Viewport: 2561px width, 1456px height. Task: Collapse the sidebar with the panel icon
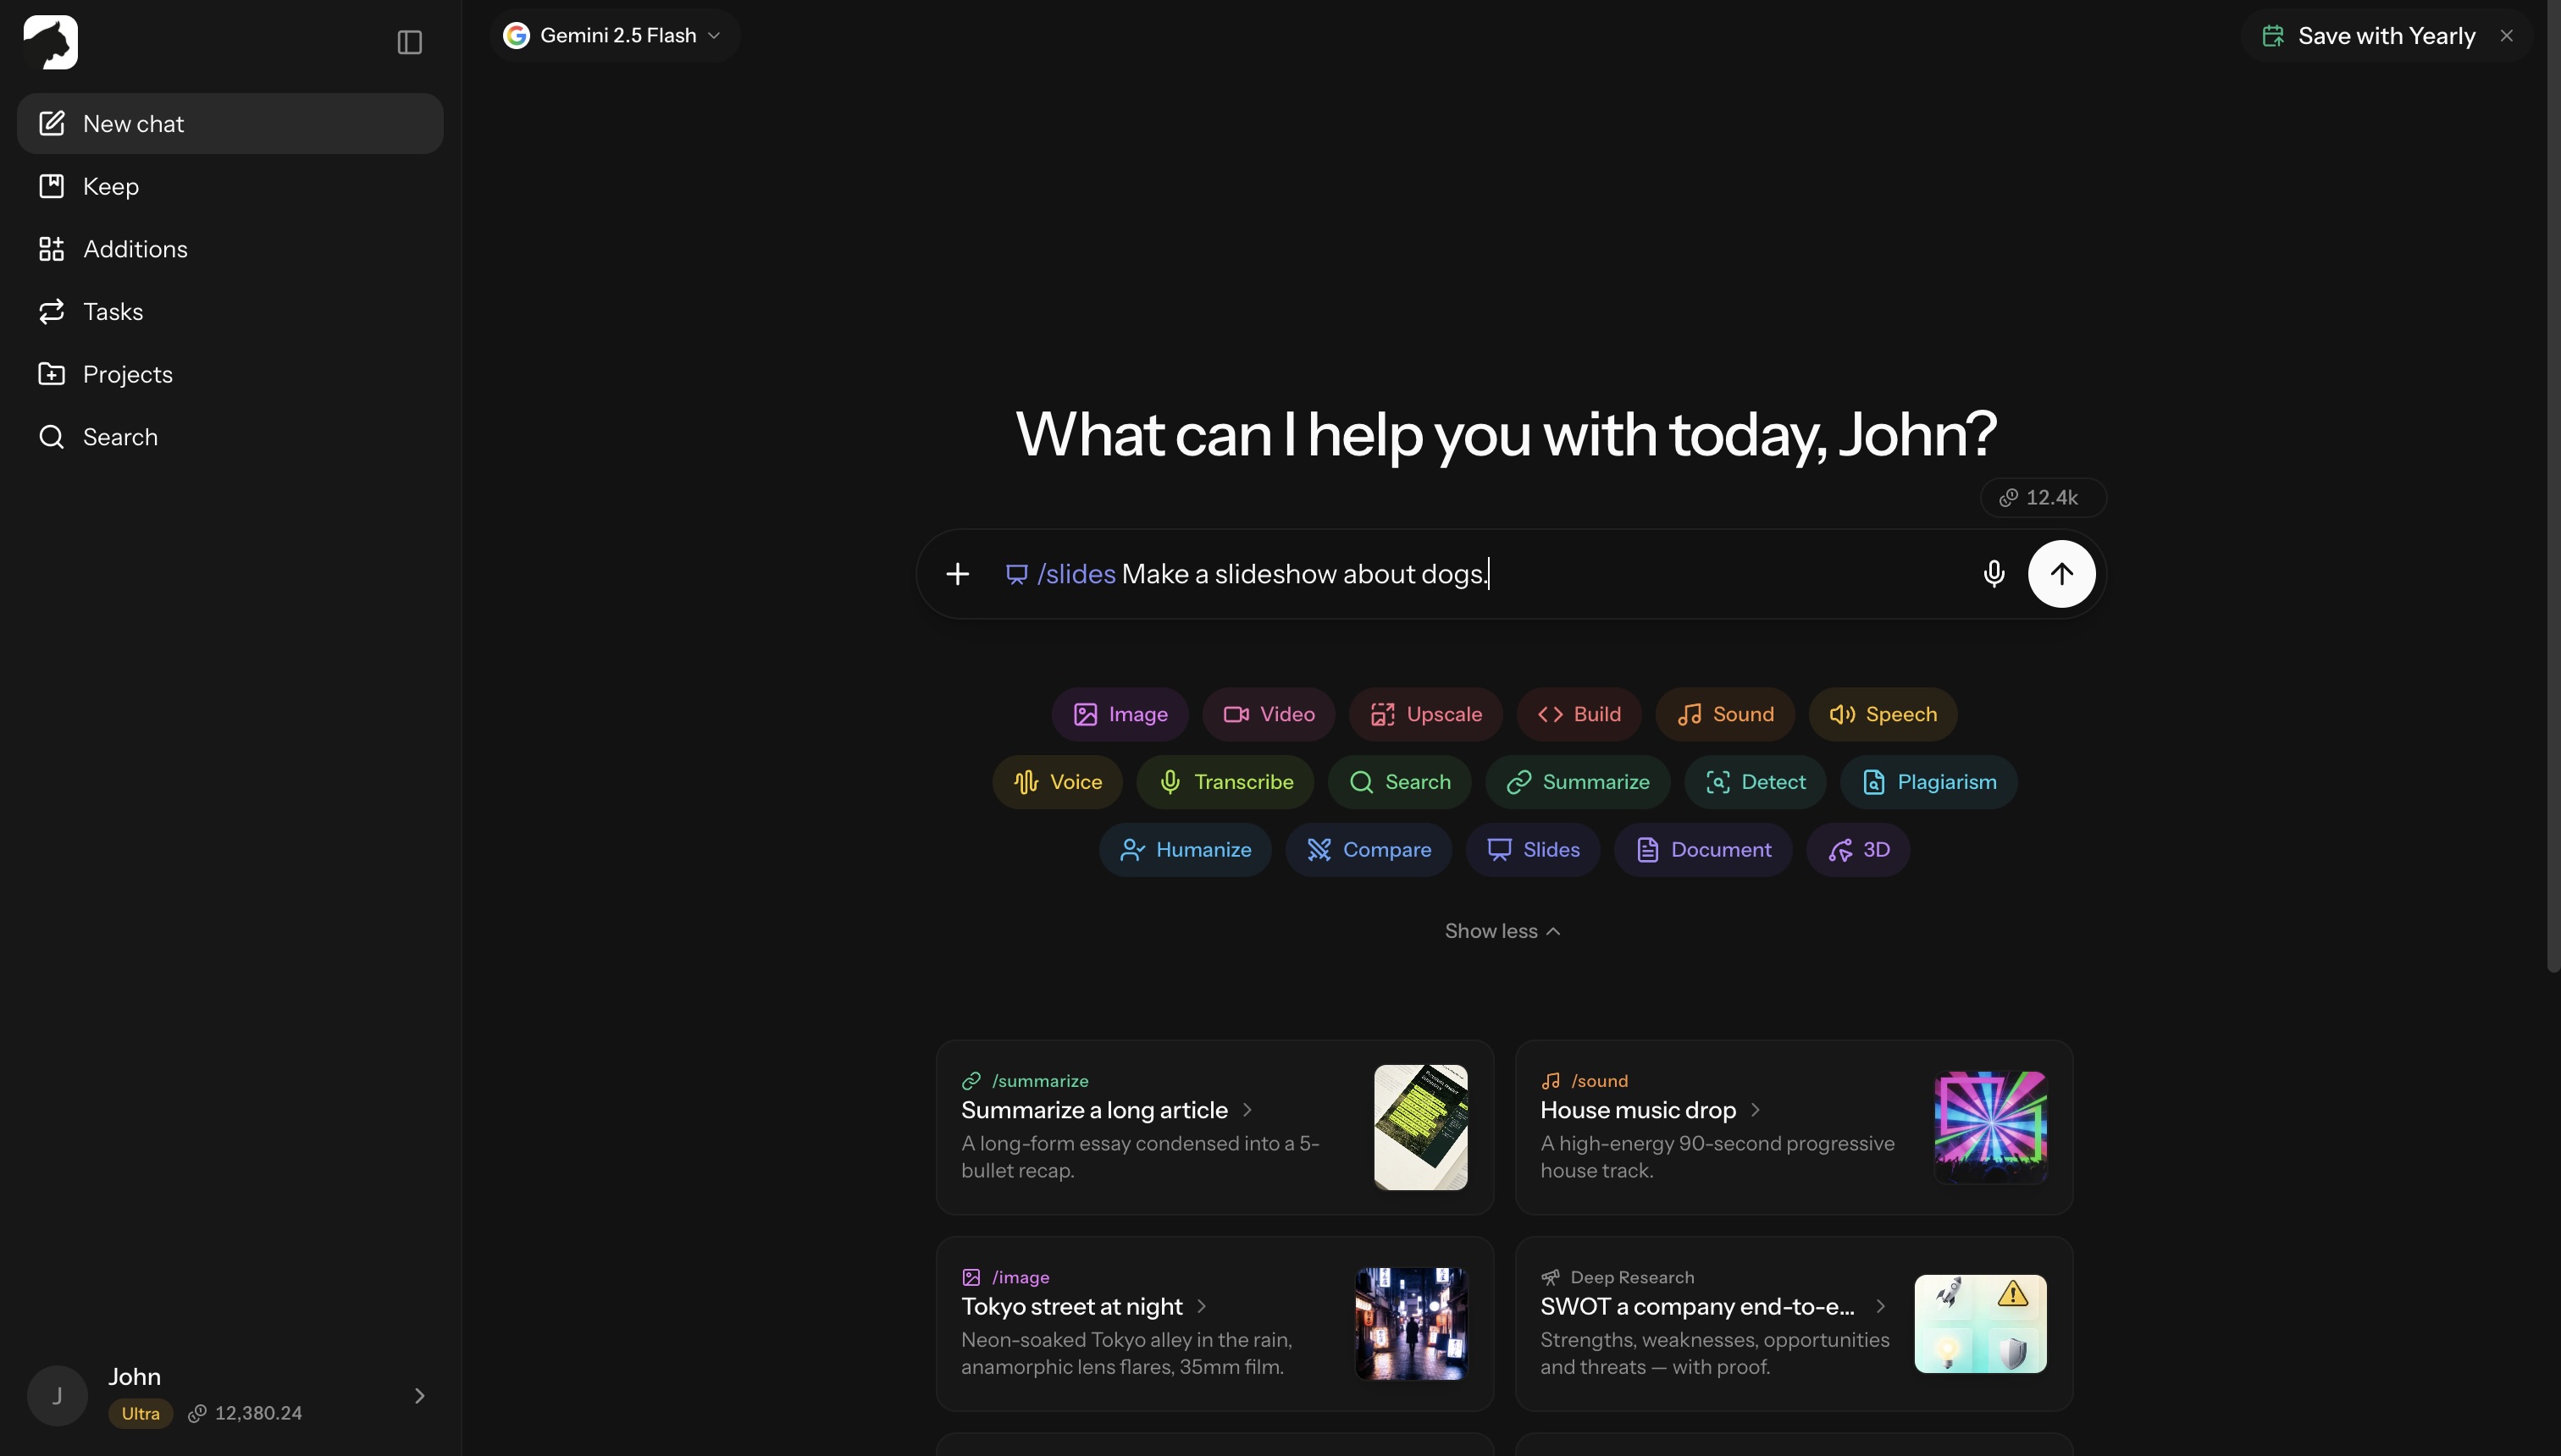409,42
